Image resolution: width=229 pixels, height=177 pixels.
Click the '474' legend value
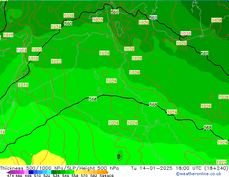click(10, 176)
